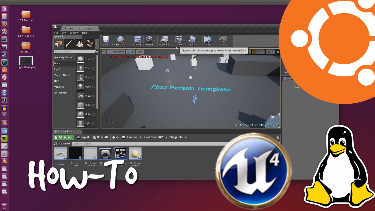Image resolution: width=375 pixels, height=211 pixels.
Task: Click the Add New button
Action: [64, 137]
